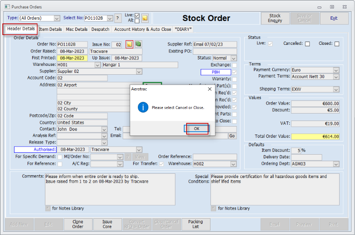Click the Stock Enquiry button
The image size is (355, 235).
coord(275,18)
